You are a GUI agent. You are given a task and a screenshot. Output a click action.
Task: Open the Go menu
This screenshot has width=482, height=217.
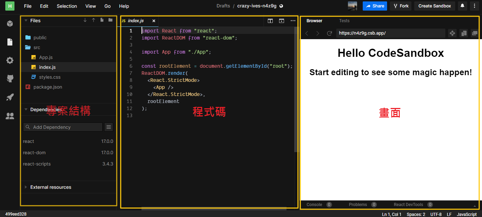(x=108, y=6)
